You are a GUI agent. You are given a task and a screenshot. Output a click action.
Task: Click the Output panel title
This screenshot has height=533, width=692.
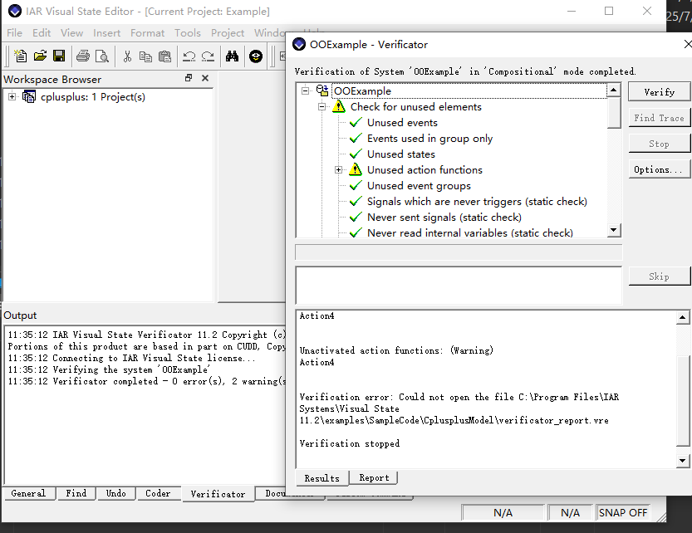(x=20, y=315)
